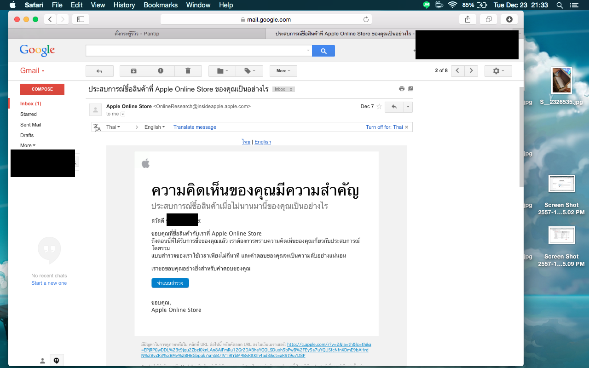589x368 pixels.
Task: Click the blue survey button in email
Action: (x=170, y=283)
